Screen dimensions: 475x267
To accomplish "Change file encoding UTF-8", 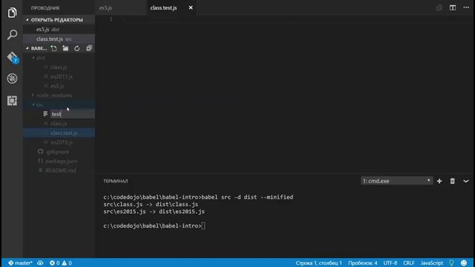I will pos(390,263).
